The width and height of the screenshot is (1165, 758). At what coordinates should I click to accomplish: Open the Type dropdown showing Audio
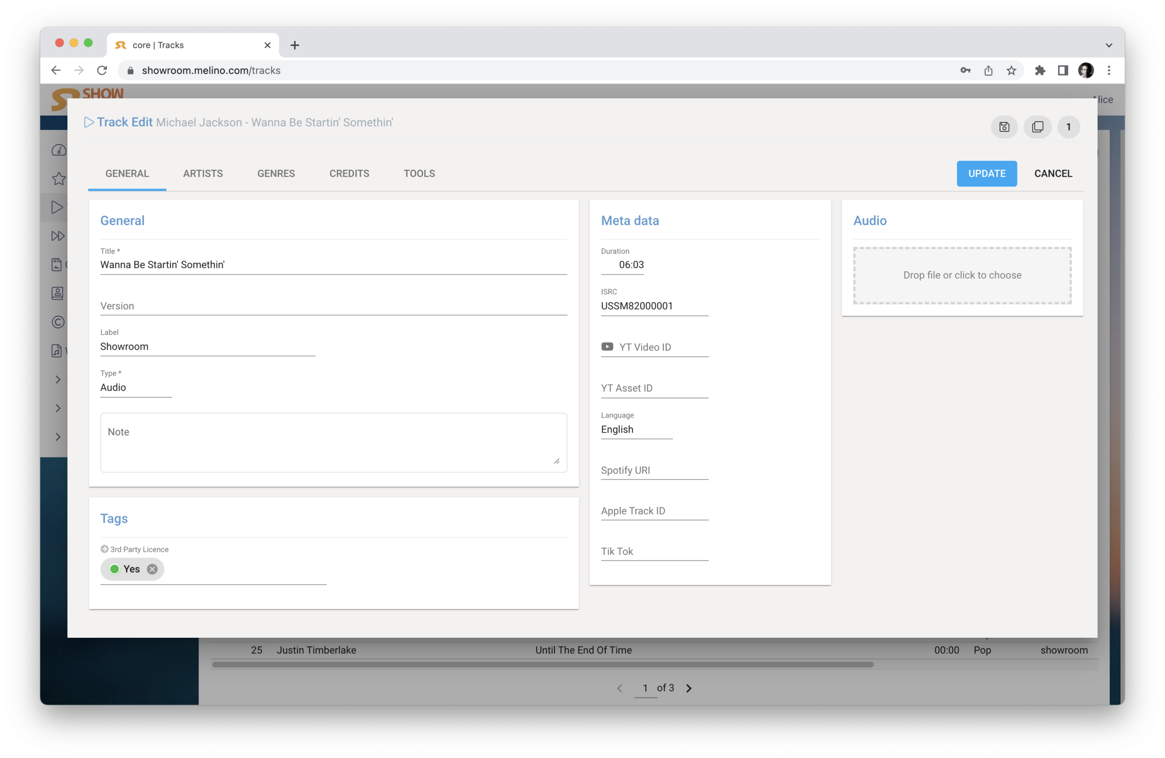pos(136,388)
